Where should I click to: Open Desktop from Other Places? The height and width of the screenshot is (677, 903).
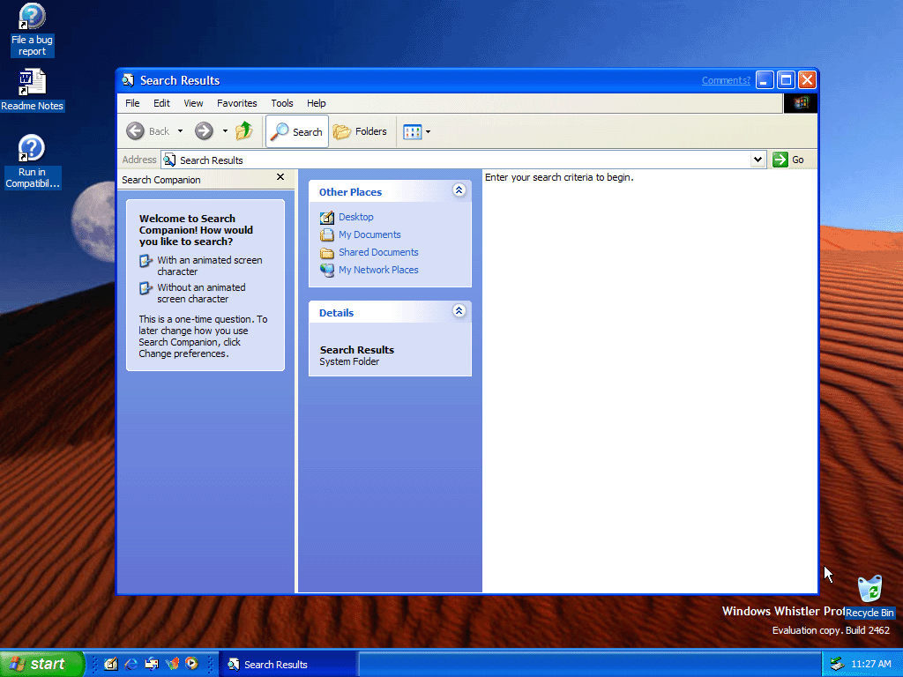(347, 217)
